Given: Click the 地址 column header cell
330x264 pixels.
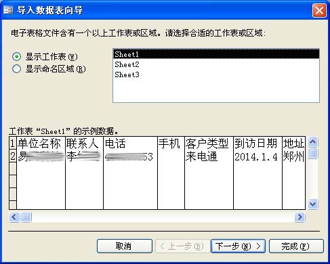Looking at the screenshot, I should click(x=294, y=144).
